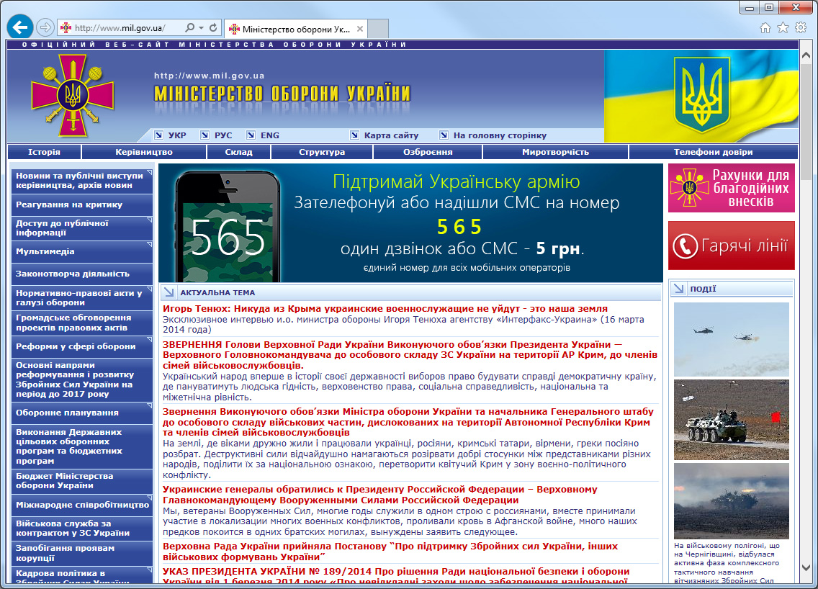The height and width of the screenshot is (589, 818).
Task: Open Бюджет Міністерства оборони України item
Action: tap(82, 481)
